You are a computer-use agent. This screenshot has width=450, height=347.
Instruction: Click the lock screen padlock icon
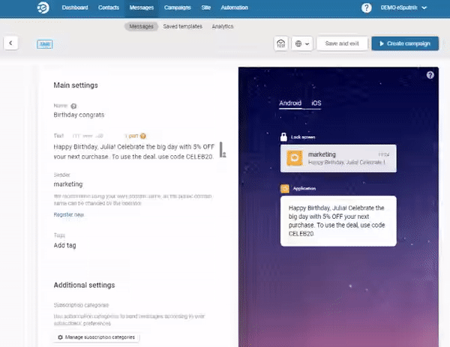(x=284, y=137)
